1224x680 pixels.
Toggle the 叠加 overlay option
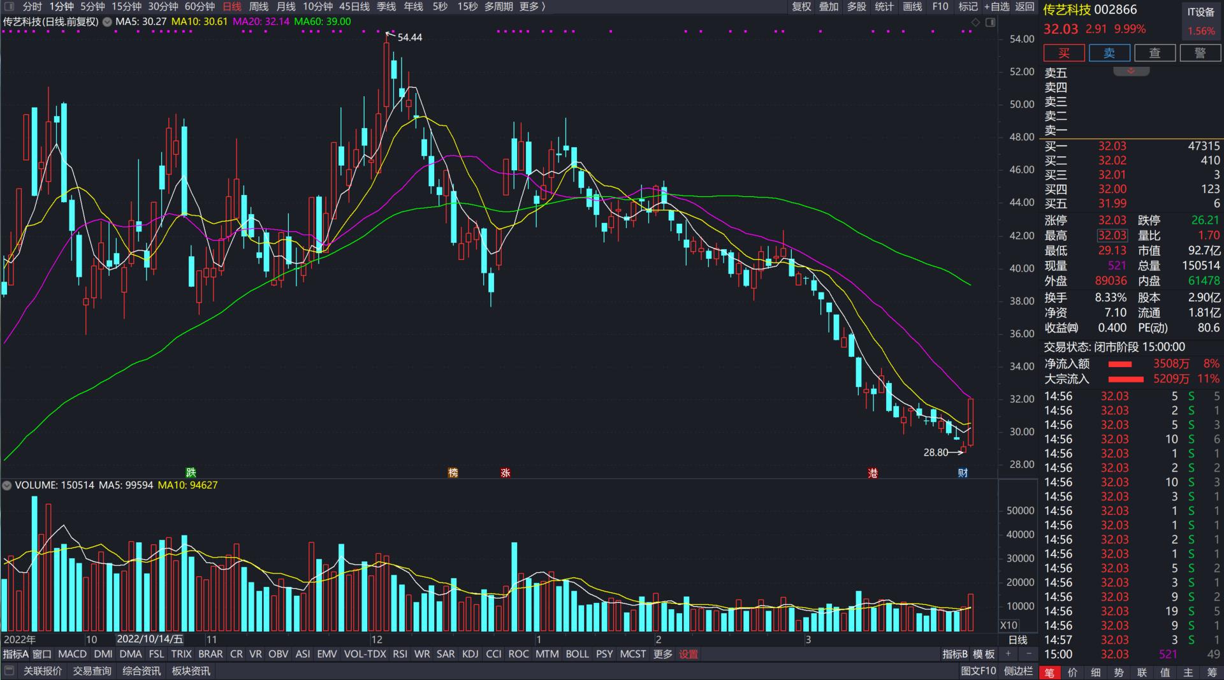click(x=829, y=6)
